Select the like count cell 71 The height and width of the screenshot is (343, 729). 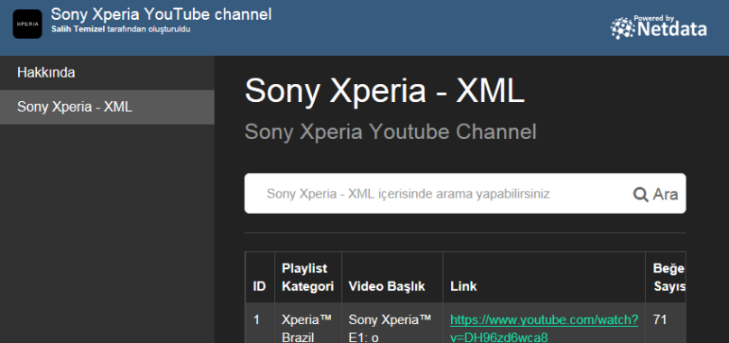tap(666, 323)
